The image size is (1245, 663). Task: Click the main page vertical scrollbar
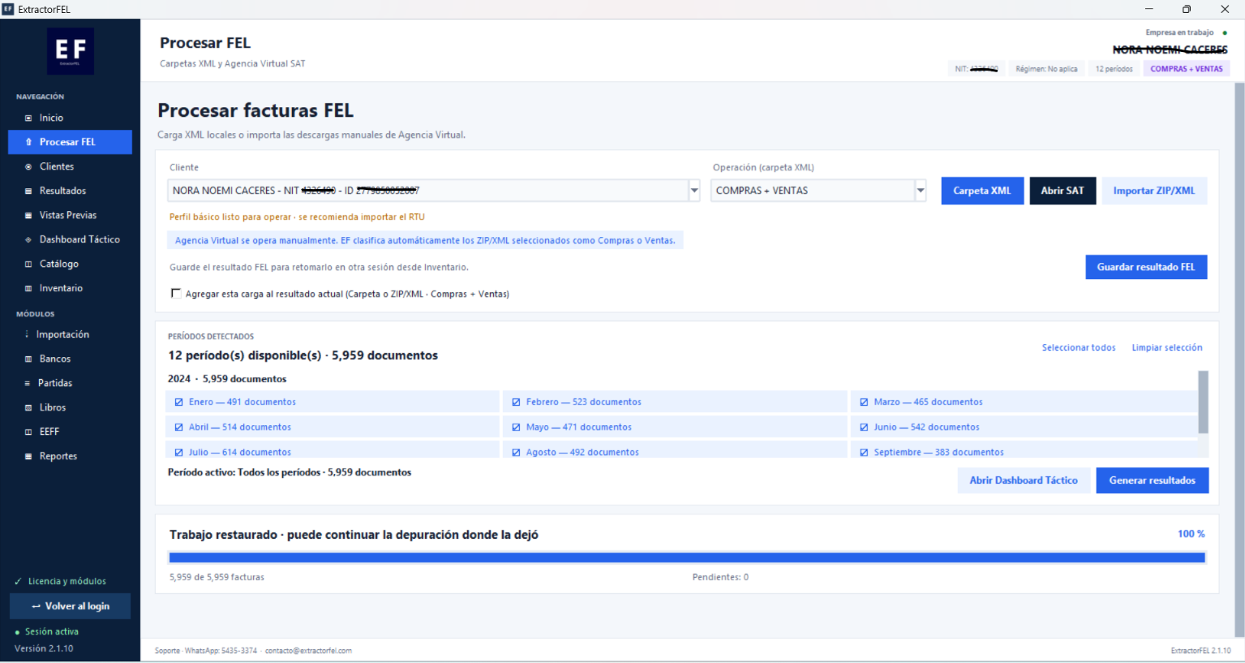[1239, 359]
